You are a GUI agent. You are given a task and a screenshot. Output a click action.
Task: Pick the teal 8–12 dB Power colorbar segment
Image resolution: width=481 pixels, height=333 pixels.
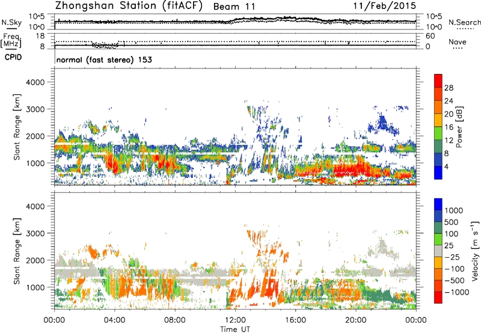(438, 146)
